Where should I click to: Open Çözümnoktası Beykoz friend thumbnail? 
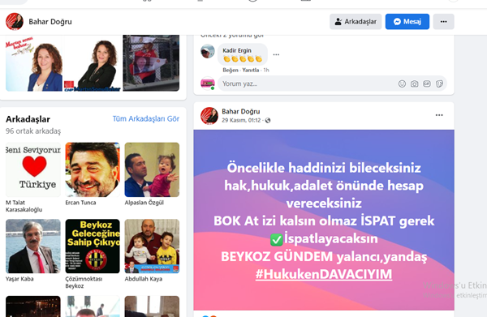pos(93,246)
